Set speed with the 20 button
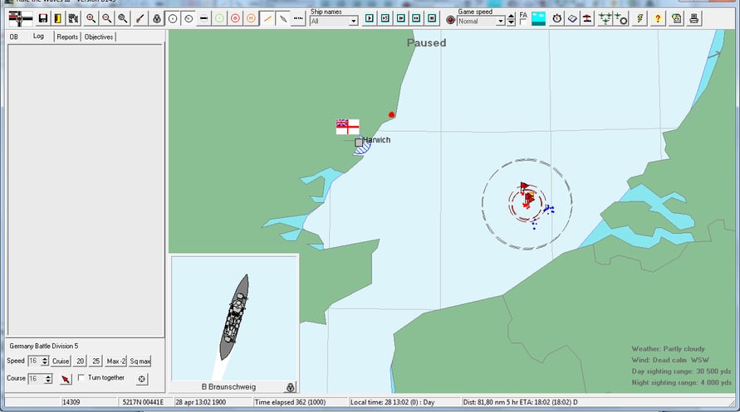This screenshot has height=412, width=740. point(81,361)
